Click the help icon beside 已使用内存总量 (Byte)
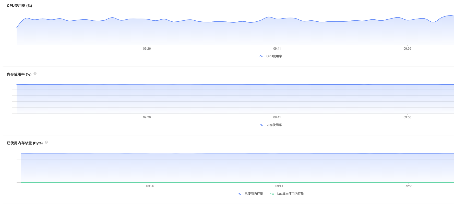 pos(46,142)
